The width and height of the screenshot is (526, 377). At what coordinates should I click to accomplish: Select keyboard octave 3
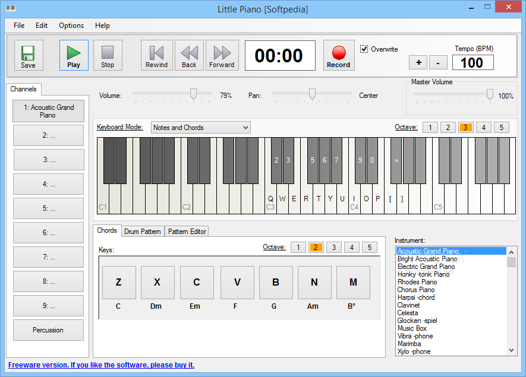pyautogui.click(x=465, y=127)
